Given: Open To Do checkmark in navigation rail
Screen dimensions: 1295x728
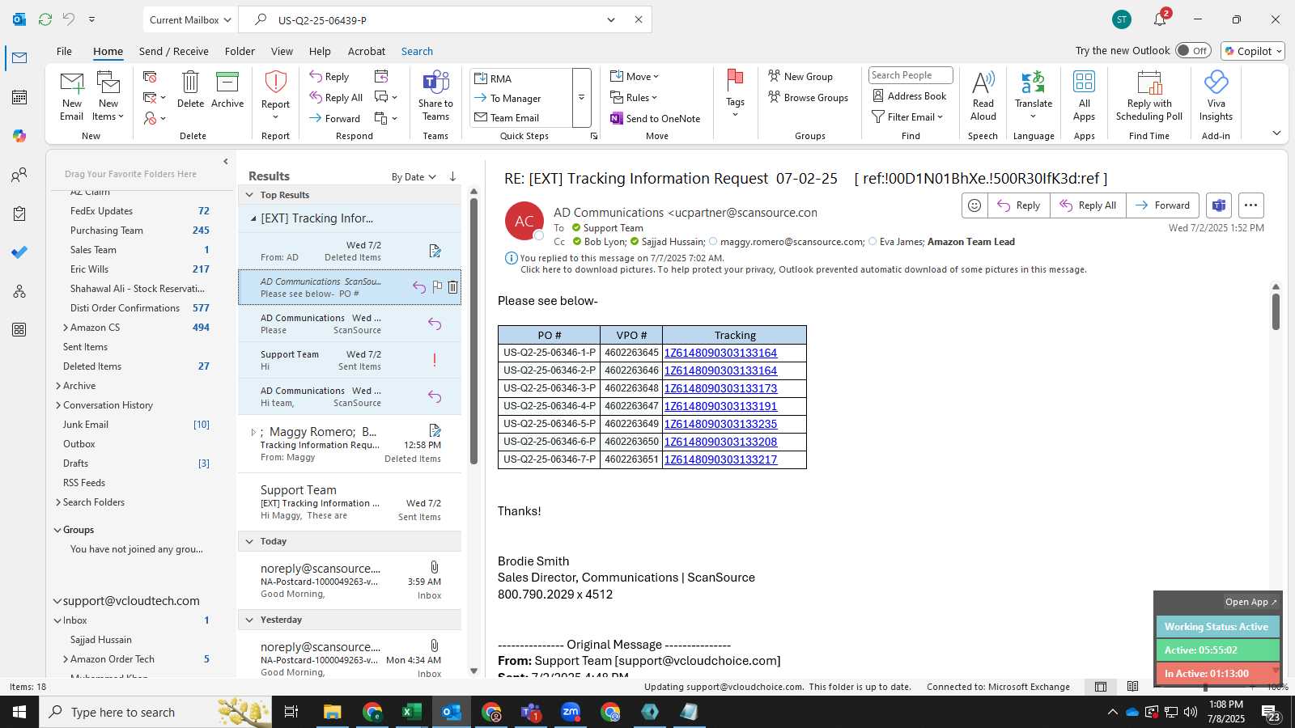Looking at the screenshot, I should pyautogui.click(x=19, y=252).
